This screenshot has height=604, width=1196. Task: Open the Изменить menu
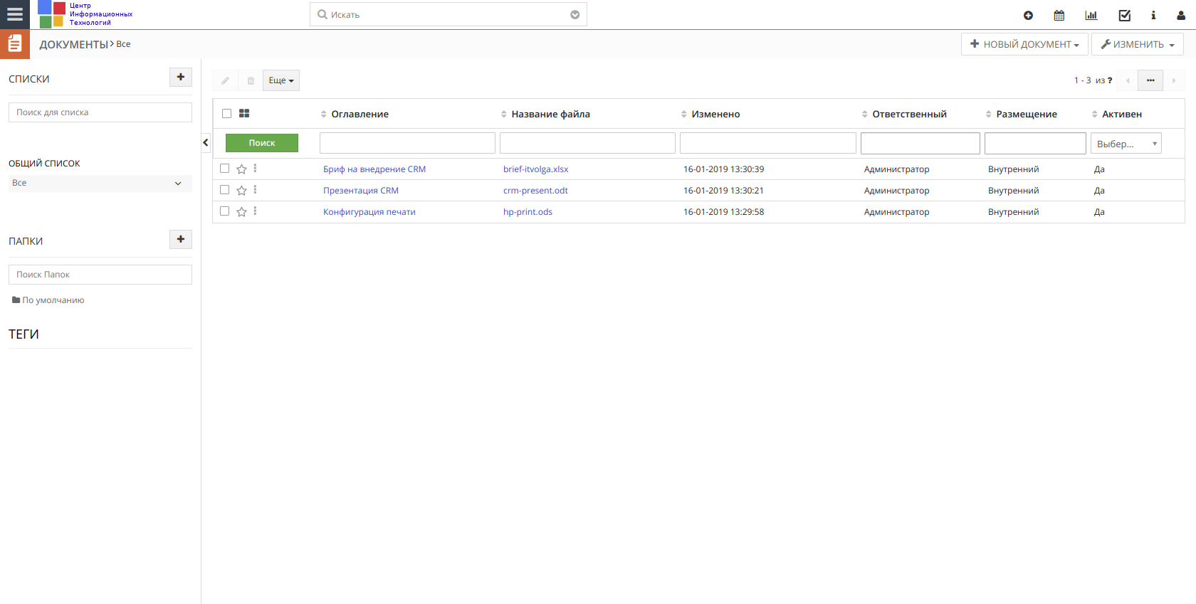tap(1138, 44)
